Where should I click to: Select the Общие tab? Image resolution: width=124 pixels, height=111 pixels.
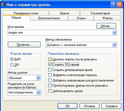16,18
